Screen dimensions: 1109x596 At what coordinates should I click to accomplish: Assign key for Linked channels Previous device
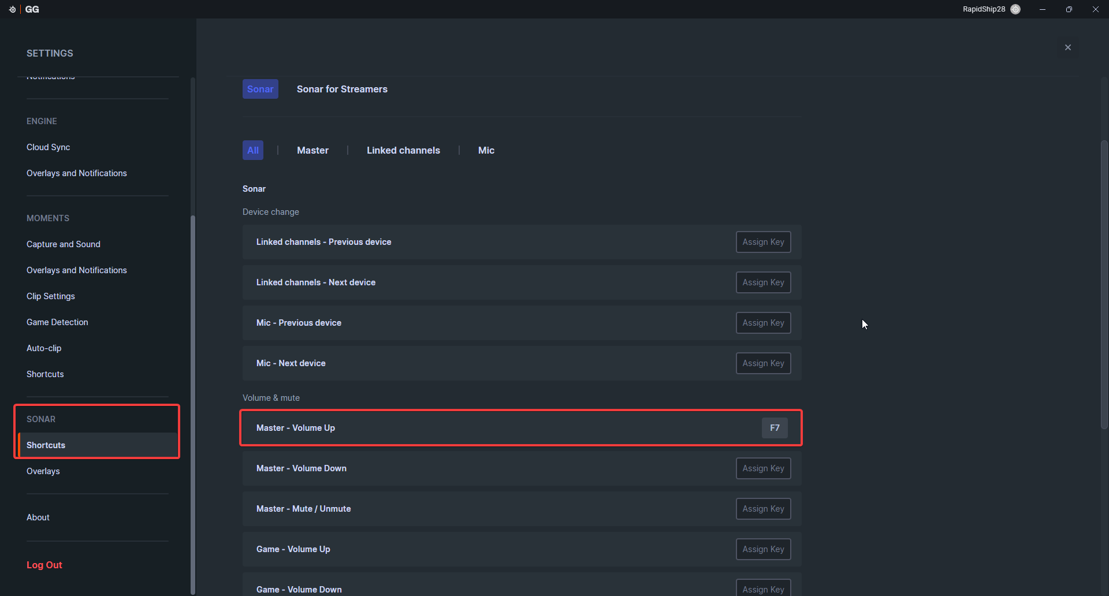(763, 242)
